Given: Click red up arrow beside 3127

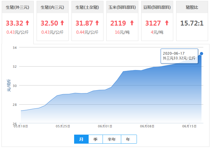Looking at the screenshot, I should click(167, 23).
